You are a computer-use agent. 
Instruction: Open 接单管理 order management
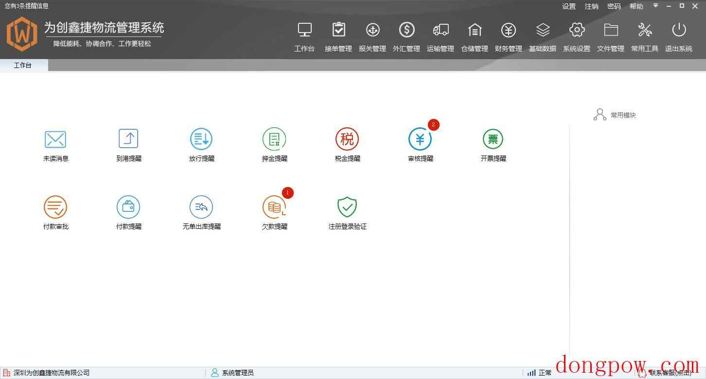[338, 36]
